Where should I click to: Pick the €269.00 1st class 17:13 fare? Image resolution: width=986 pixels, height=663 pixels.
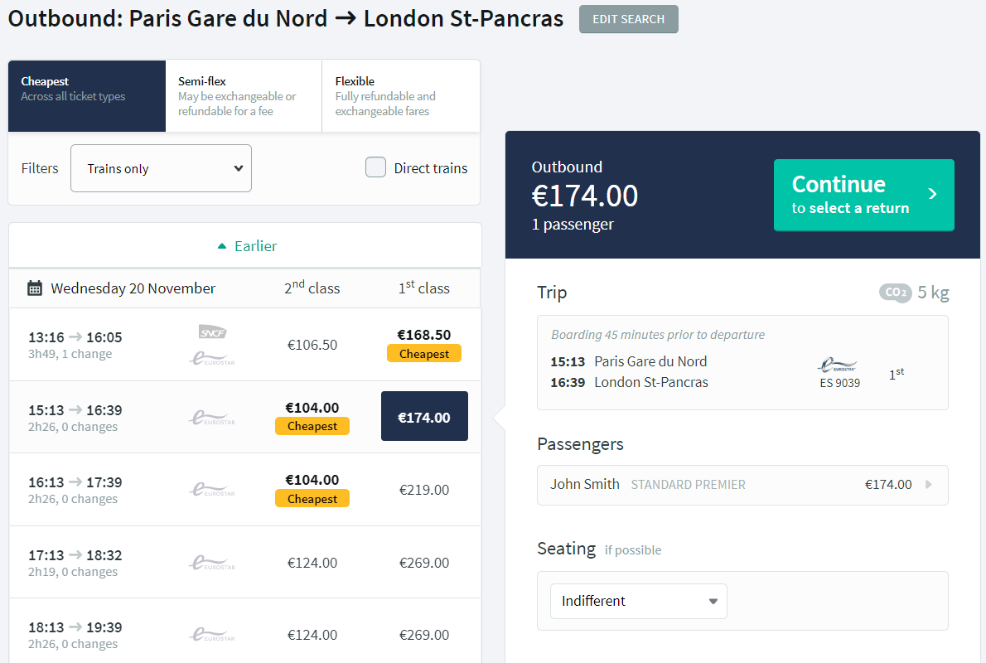[x=424, y=563]
